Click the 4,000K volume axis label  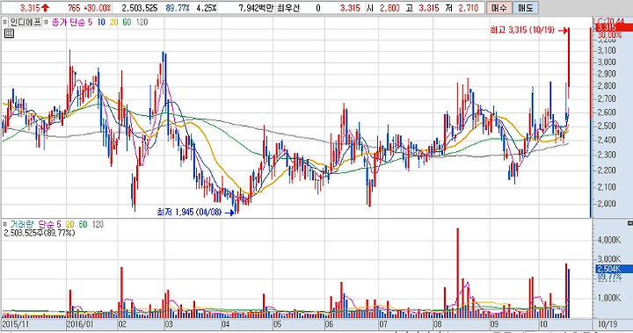608,240
